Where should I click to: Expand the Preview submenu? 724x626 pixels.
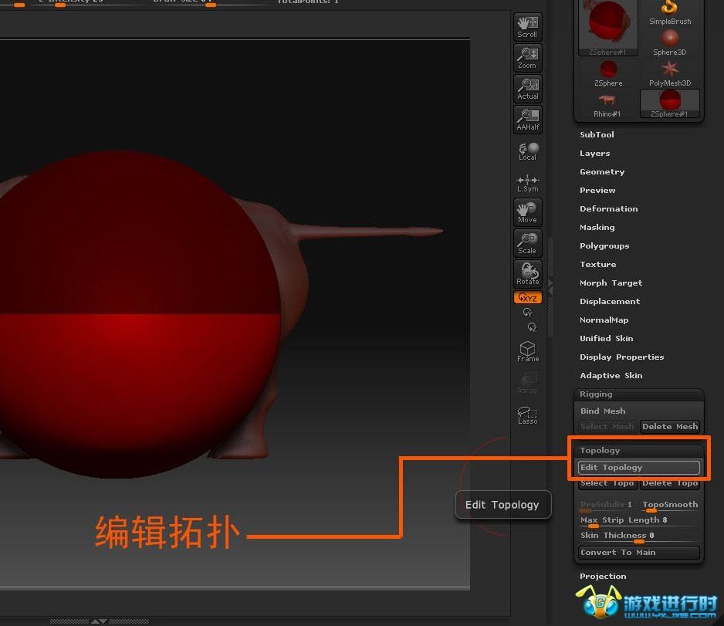coord(597,190)
